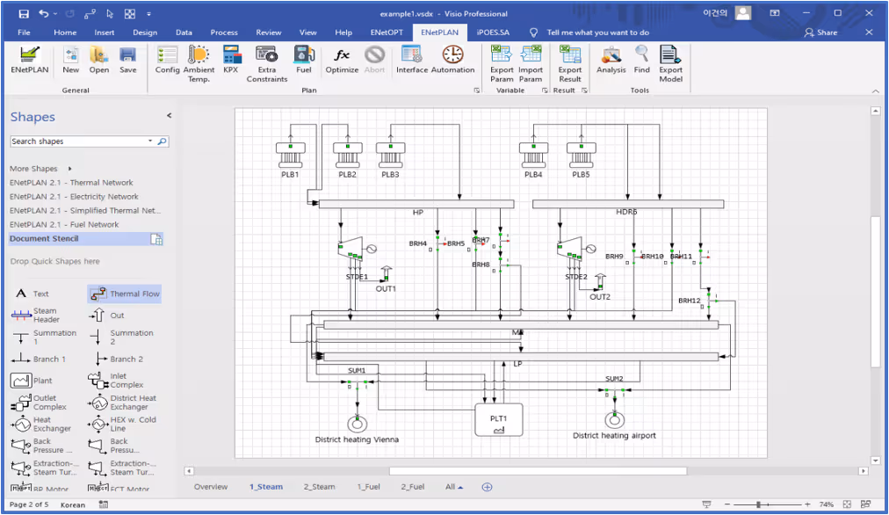
Task: Click the Share button
Action: pyautogui.click(x=821, y=33)
